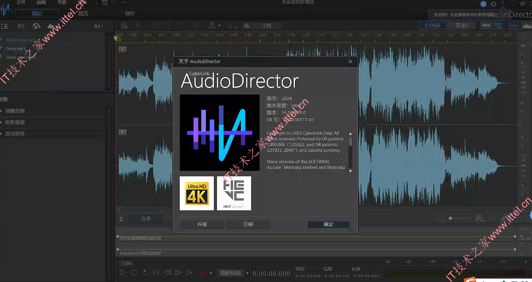
Task: Click the paste icon in edit toolbar
Action: pyautogui.click(x=167, y=25)
